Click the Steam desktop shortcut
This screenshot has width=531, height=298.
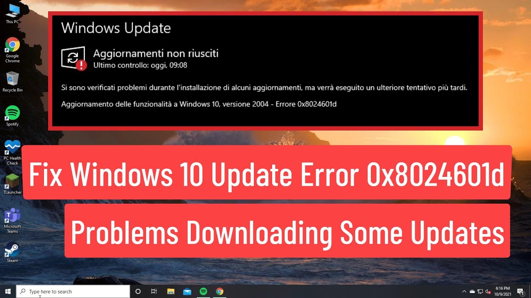point(12,252)
